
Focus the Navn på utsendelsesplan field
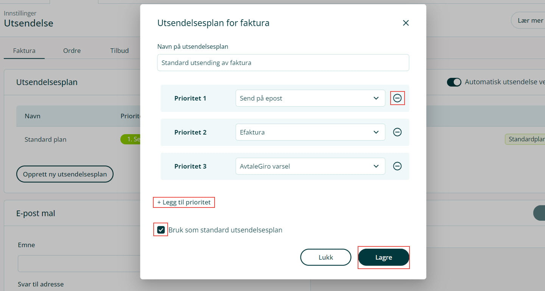(283, 63)
